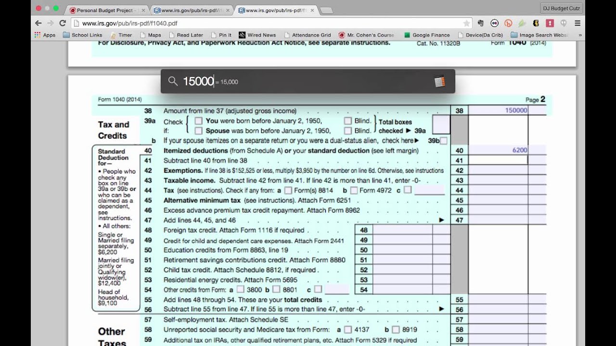Click the line 40 field showing 6200
The height and width of the screenshot is (346, 616).
pyautogui.click(x=498, y=150)
